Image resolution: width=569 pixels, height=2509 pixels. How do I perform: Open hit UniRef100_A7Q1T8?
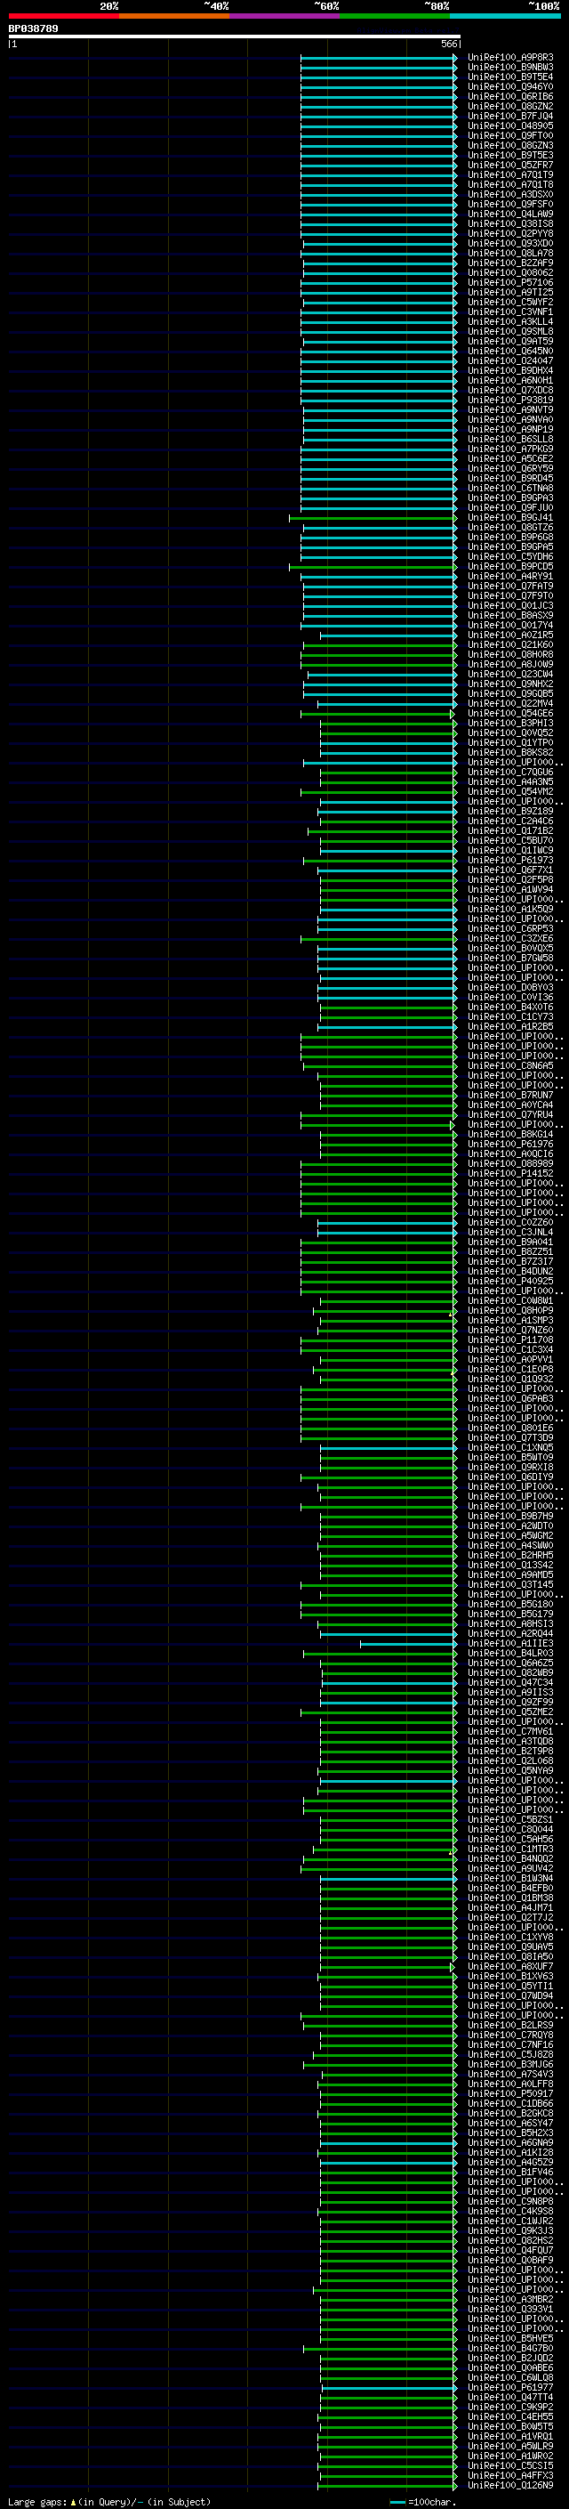pos(509,185)
